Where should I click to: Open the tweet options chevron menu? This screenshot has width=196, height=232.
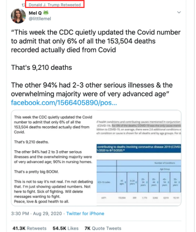[179, 12]
